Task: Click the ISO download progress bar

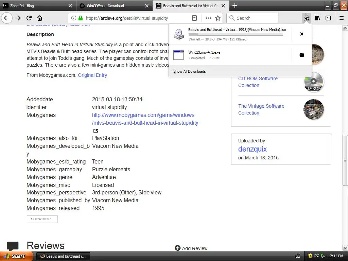Action: pyautogui.click(x=236, y=34)
